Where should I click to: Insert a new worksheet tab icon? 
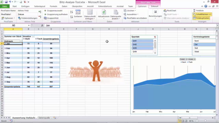coord(55,118)
